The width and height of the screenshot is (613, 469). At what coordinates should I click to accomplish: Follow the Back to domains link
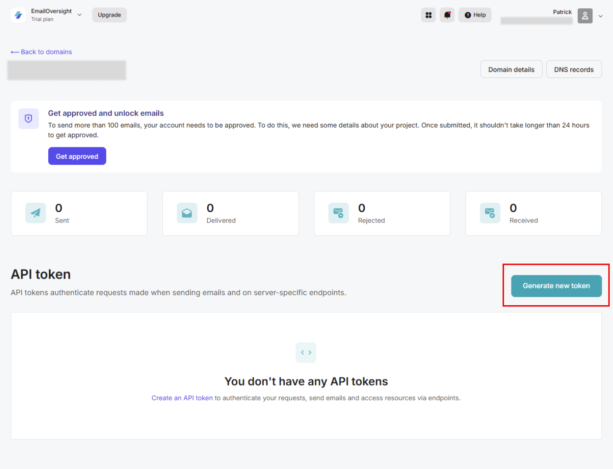[x=41, y=52]
